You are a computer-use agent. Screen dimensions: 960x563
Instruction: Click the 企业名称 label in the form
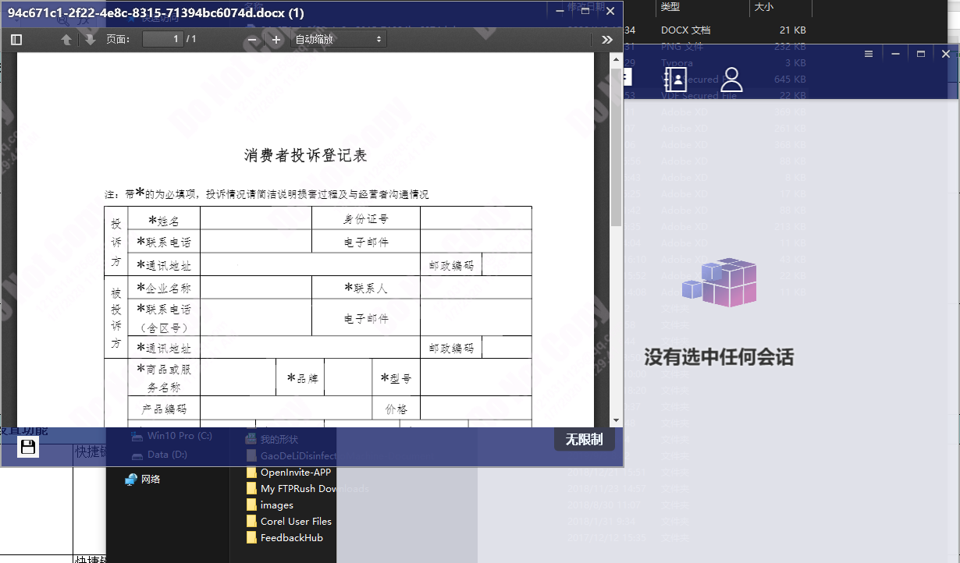tap(164, 289)
